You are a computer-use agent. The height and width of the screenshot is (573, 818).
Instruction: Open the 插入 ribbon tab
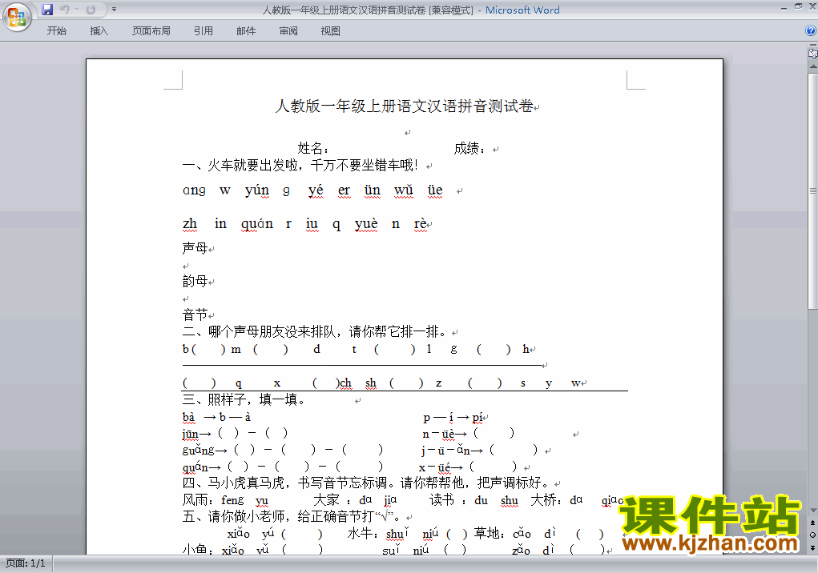99,31
